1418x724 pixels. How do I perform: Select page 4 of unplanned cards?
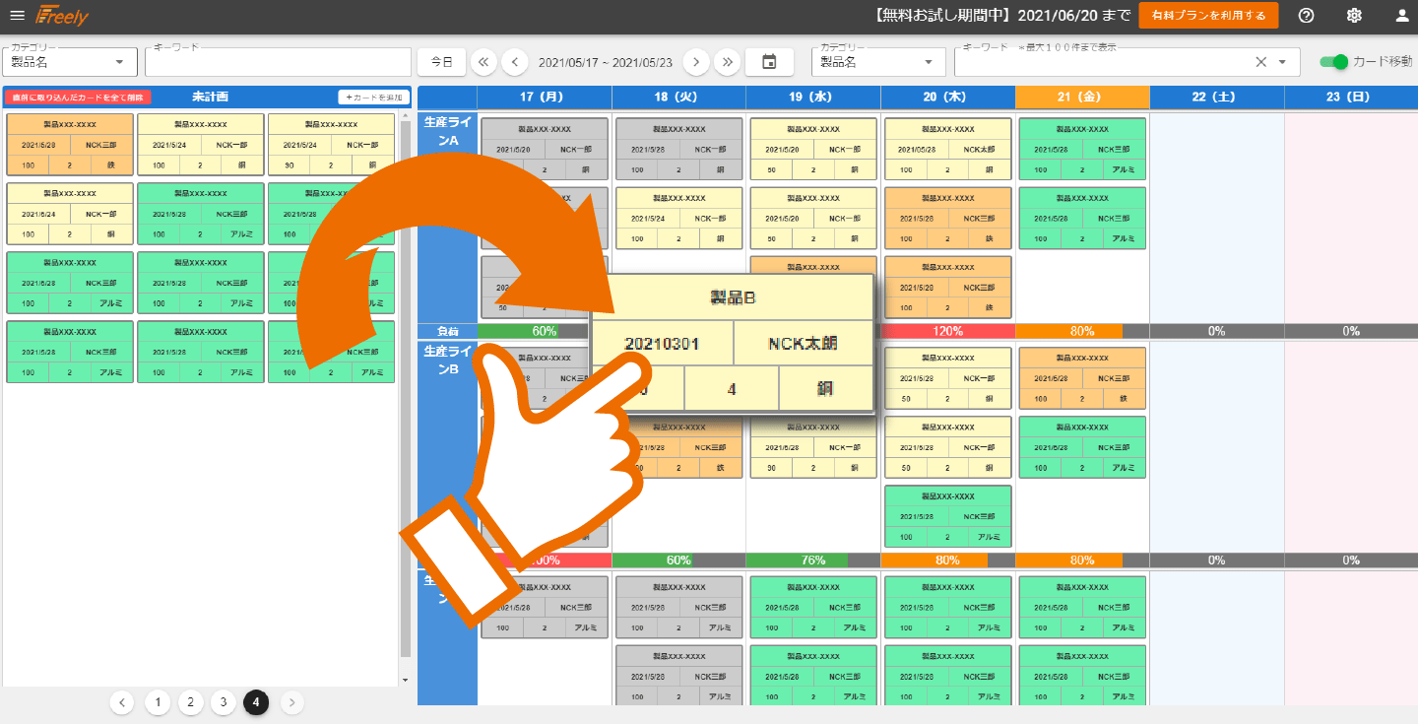256,702
